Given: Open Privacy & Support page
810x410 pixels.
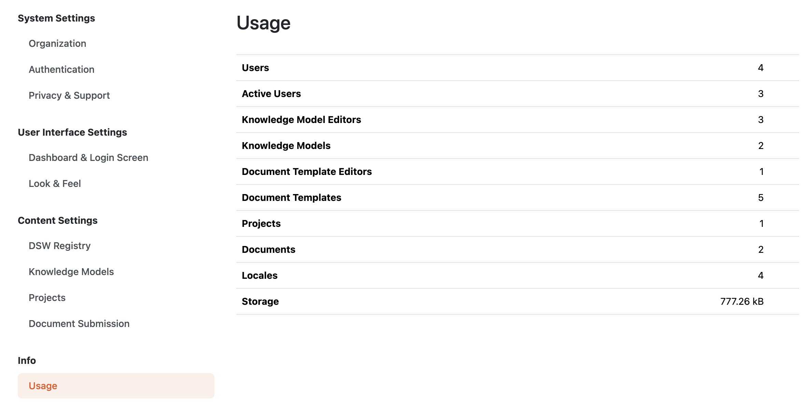Looking at the screenshot, I should [69, 96].
